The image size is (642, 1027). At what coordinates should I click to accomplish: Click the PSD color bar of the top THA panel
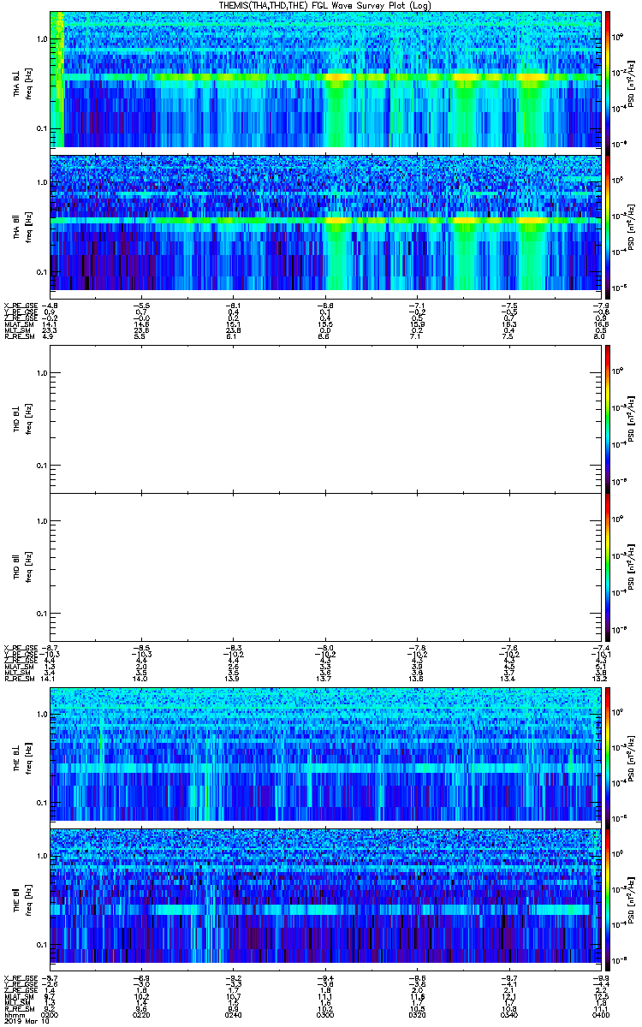point(608,79)
